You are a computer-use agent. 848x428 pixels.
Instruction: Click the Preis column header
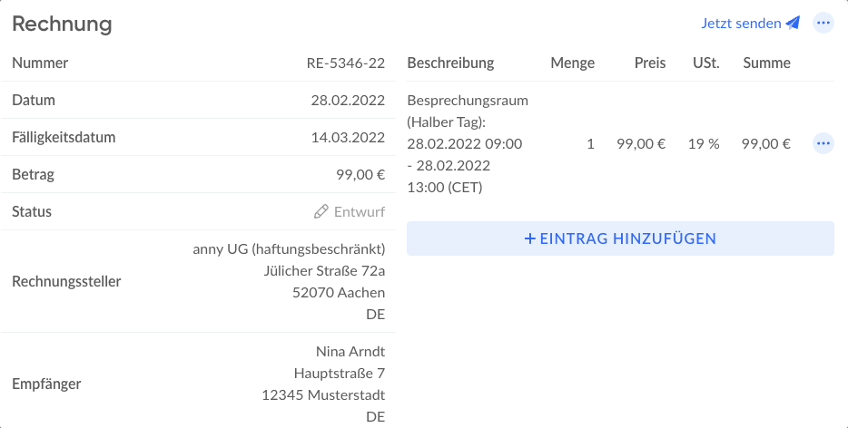[650, 63]
